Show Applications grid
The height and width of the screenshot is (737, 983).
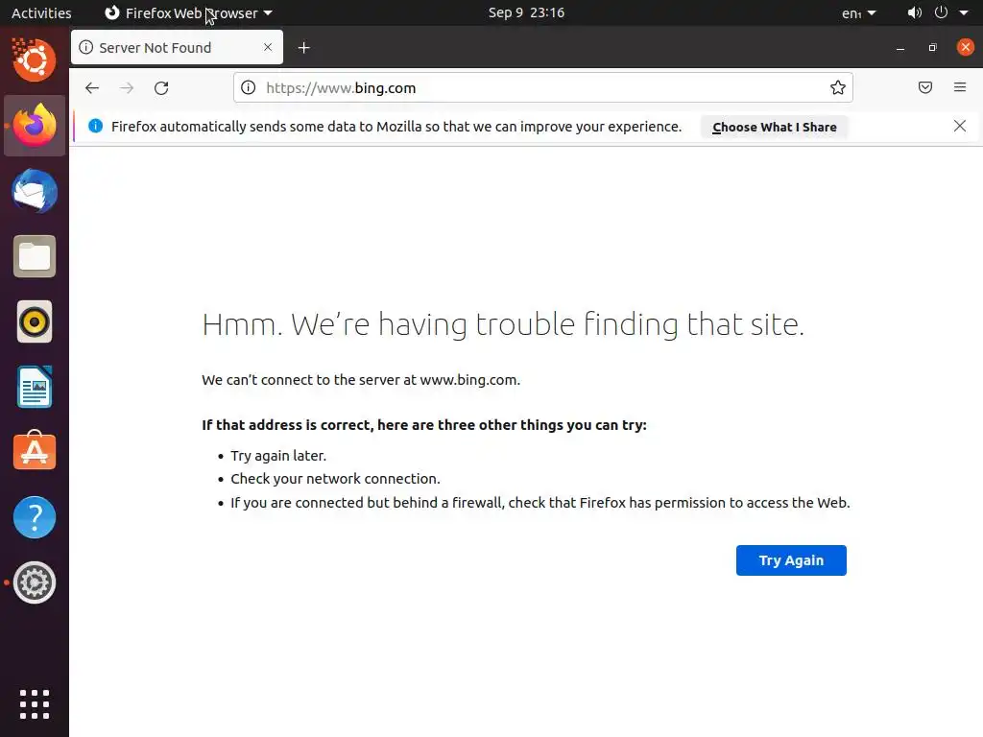35,704
